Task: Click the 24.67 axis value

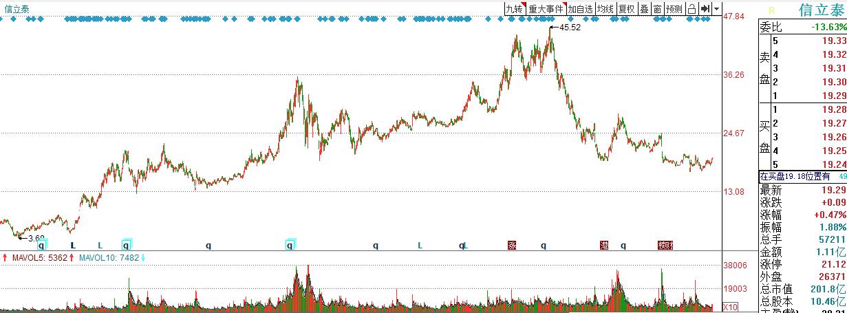Action: [733, 133]
